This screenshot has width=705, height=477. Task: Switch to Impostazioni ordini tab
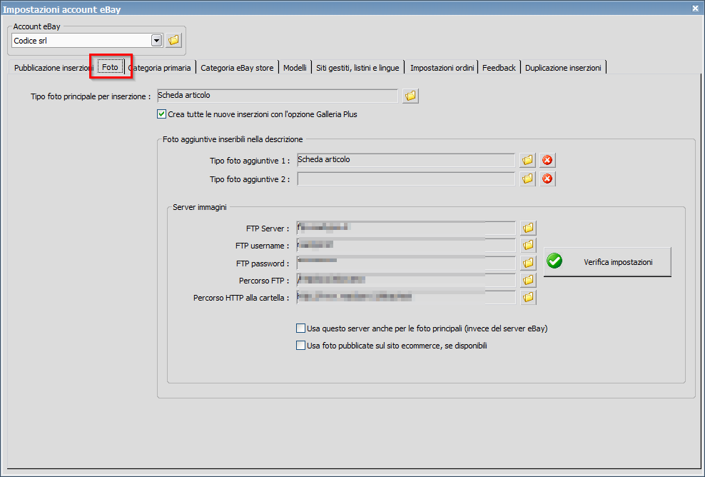442,68
